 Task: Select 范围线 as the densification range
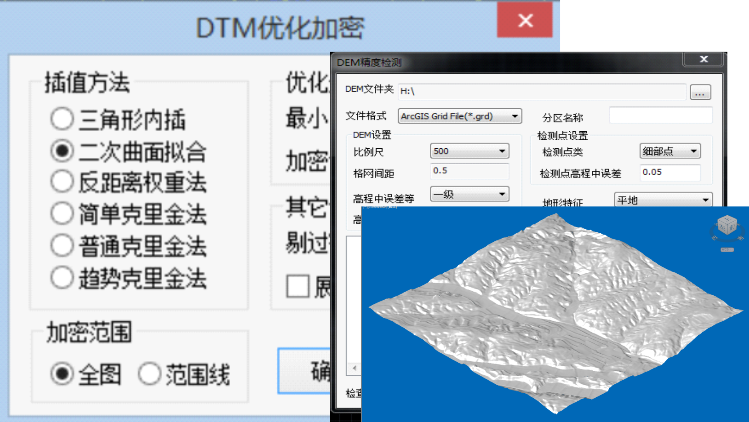coord(150,374)
